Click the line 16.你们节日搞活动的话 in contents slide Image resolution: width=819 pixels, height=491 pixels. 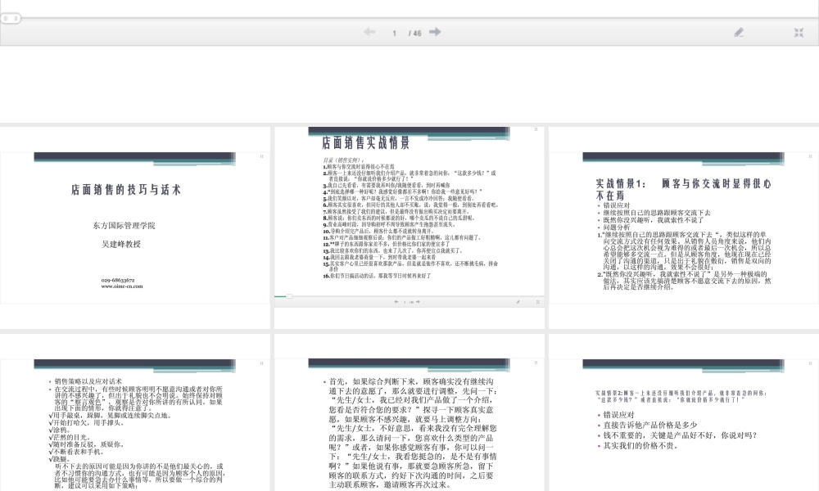click(x=377, y=276)
